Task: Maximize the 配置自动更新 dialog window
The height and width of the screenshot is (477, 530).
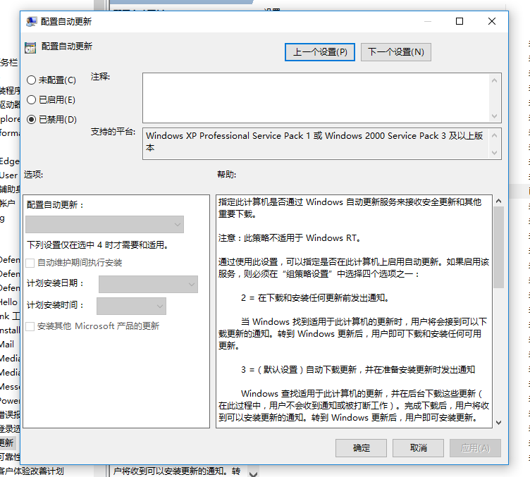Action: [x=460, y=21]
